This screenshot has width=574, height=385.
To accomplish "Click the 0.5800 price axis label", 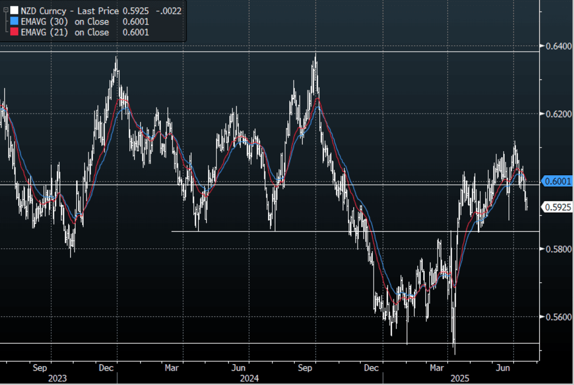I will (x=557, y=249).
